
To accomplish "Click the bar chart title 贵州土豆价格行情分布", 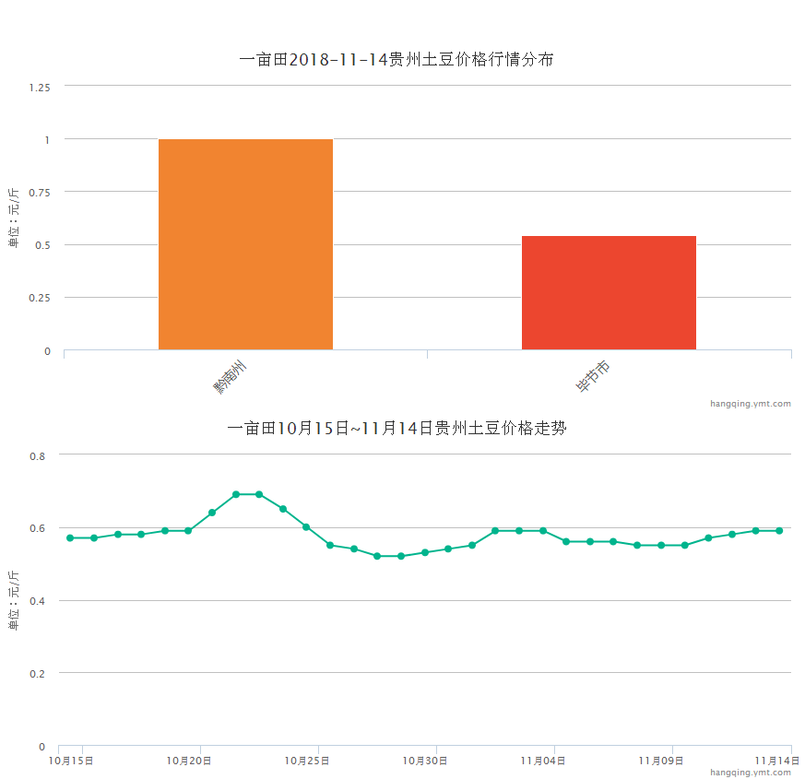I will pos(396,60).
